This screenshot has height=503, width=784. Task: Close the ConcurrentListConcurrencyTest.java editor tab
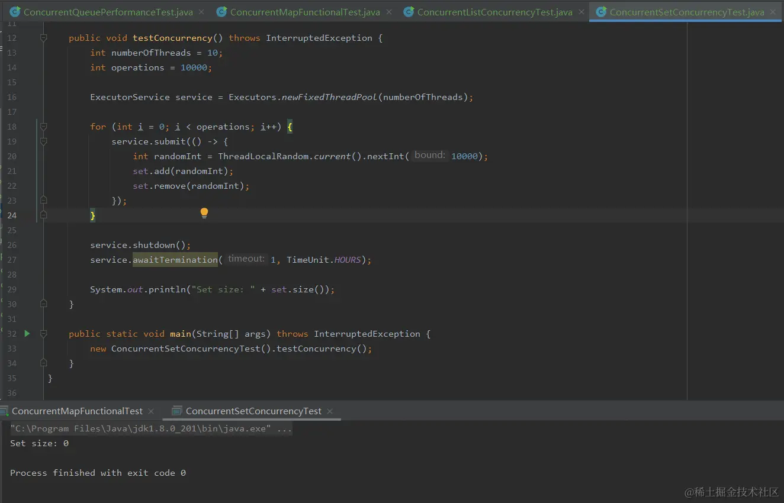(x=582, y=12)
